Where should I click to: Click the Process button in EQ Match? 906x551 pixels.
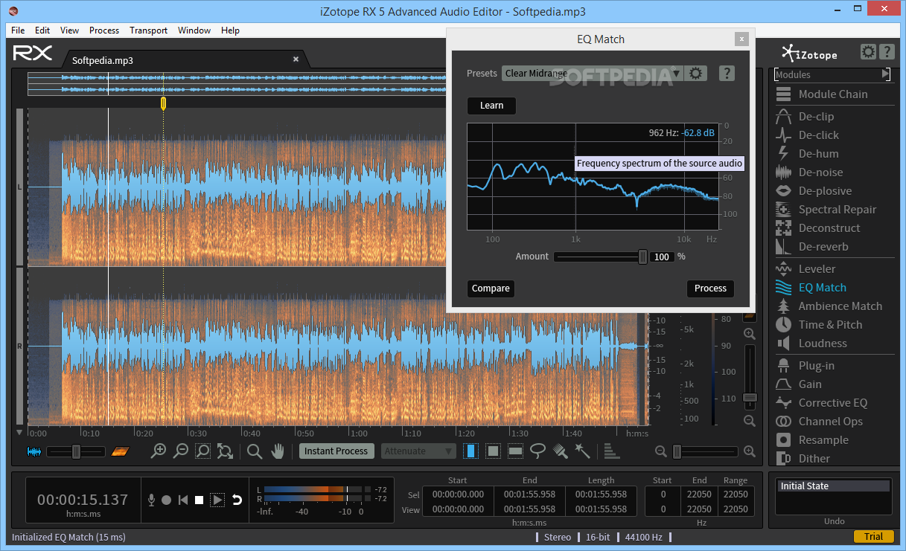(710, 289)
